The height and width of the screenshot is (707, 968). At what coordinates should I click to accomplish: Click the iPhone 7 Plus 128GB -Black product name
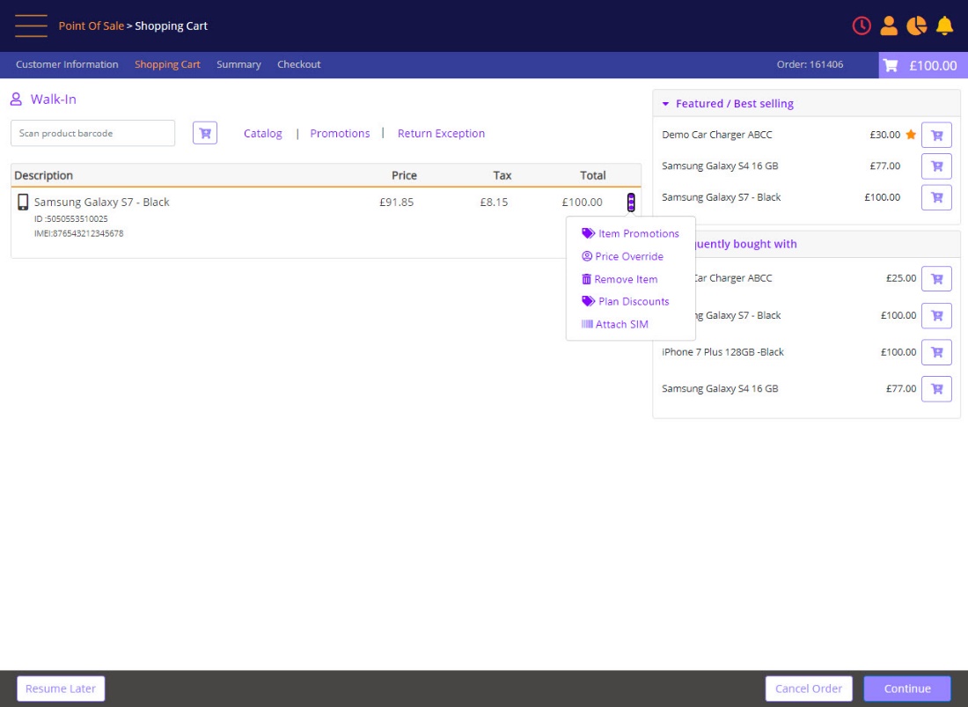tap(722, 352)
